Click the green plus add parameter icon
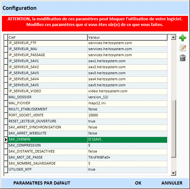The height and width of the screenshot is (189, 190). 183,38
